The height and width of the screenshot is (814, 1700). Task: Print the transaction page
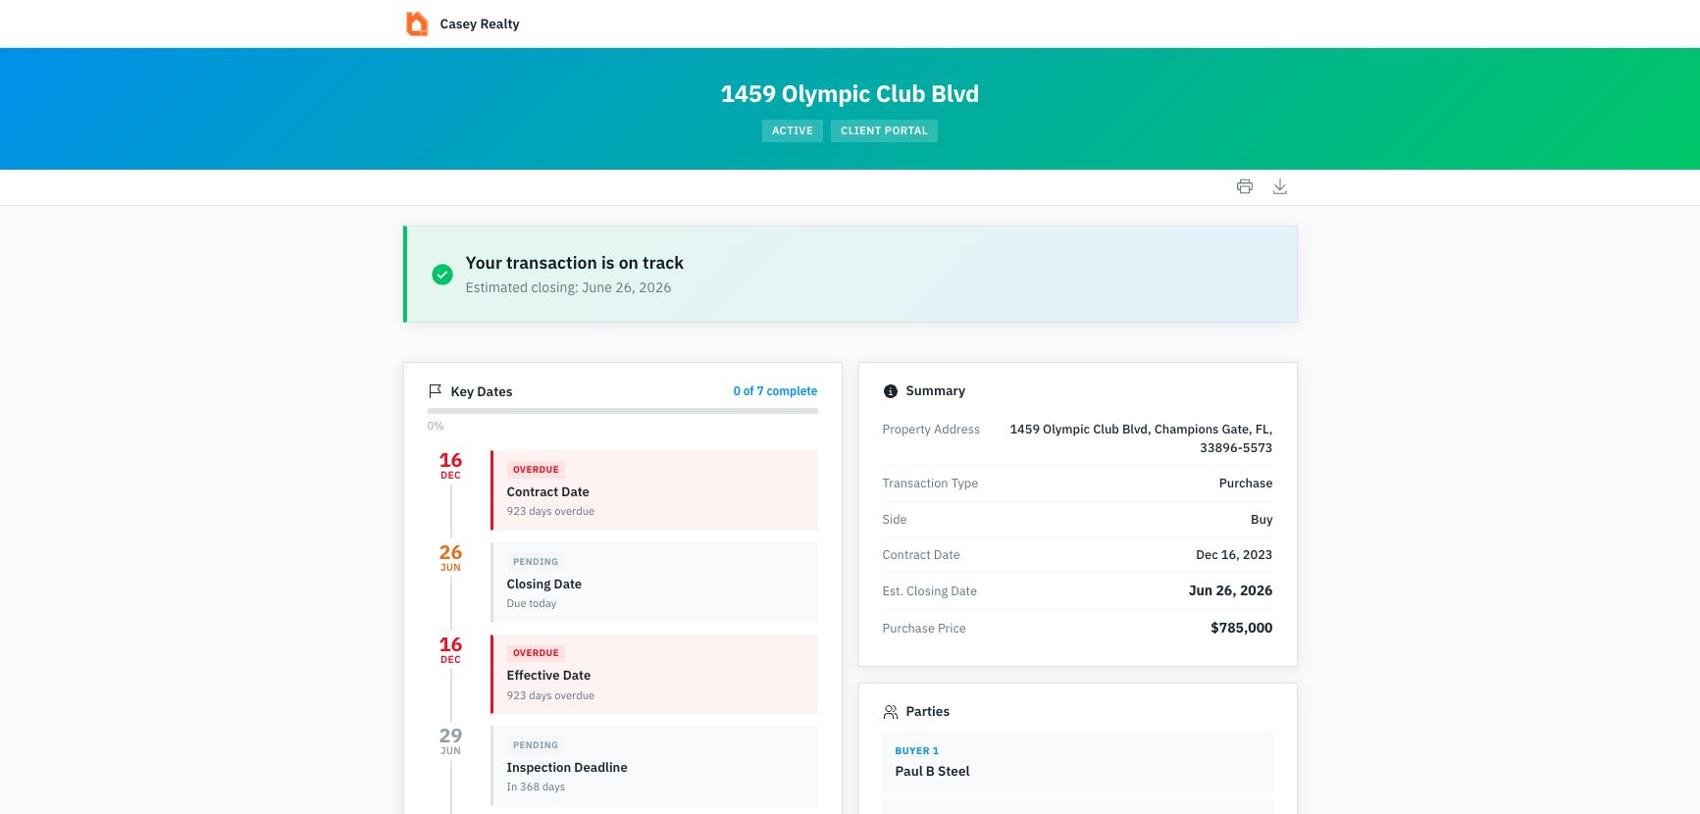pyautogui.click(x=1245, y=186)
